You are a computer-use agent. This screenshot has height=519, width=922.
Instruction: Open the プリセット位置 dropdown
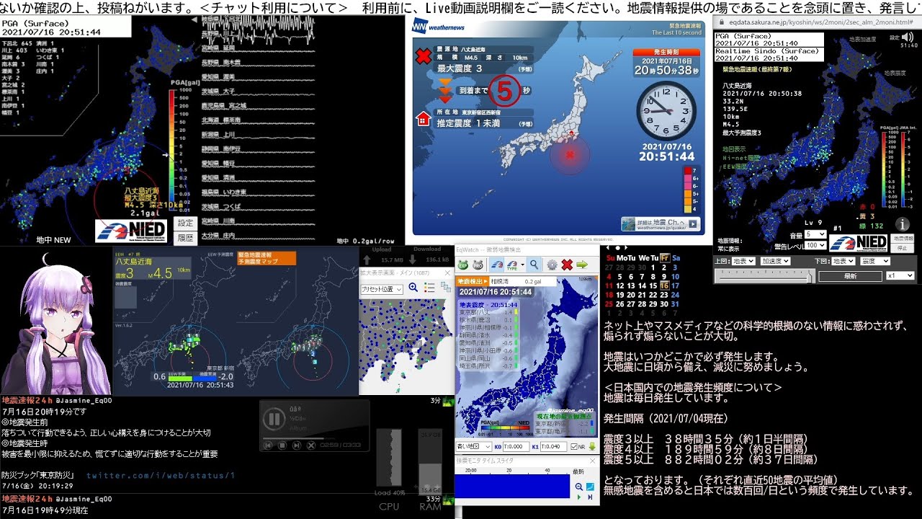[382, 288]
